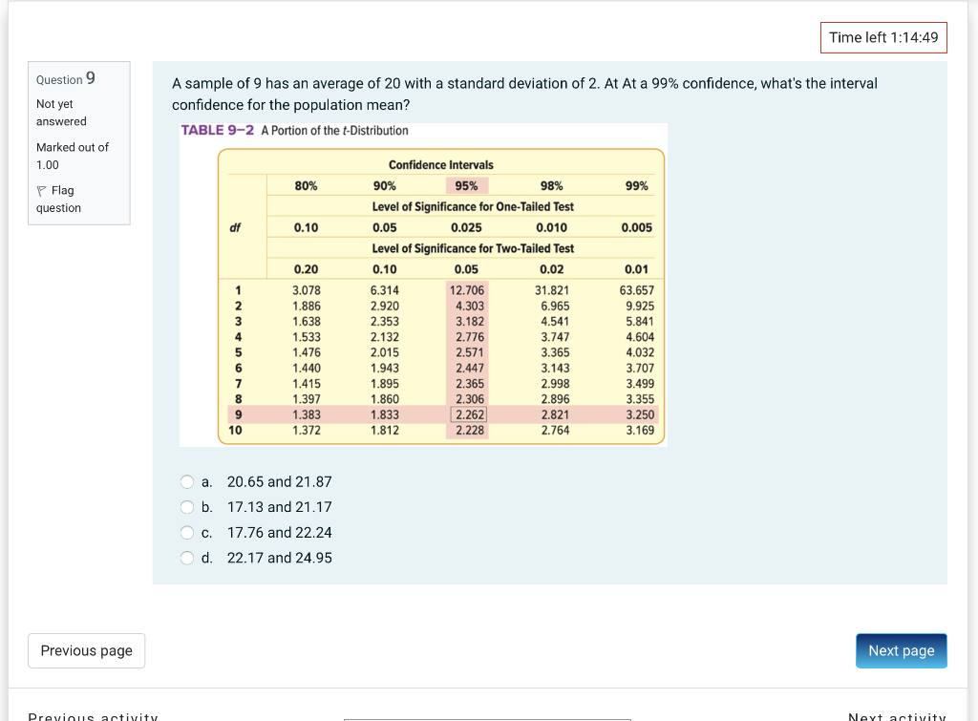Click the 'Question 9' label
The width and height of the screenshot is (978, 721).
66,78
